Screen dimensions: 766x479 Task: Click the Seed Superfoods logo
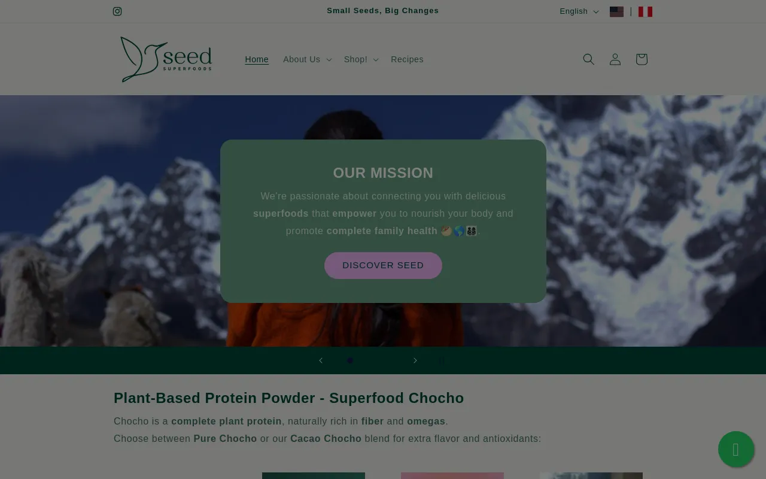pyautogui.click(x=166, y=59)
